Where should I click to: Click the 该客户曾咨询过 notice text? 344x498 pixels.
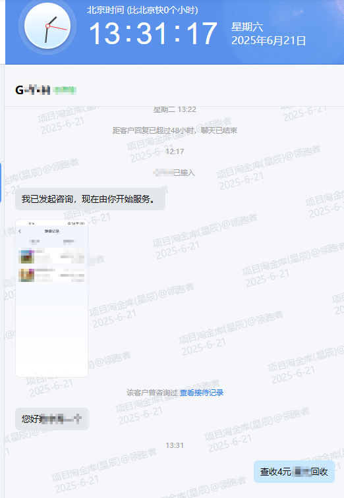click(x=153, y=393)
